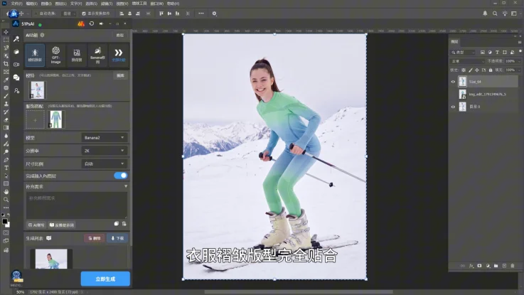Image resolution: width=524 pixels, height=295 pixels.
Task: Open the Select menu
Action: click(x=91, y=4)
